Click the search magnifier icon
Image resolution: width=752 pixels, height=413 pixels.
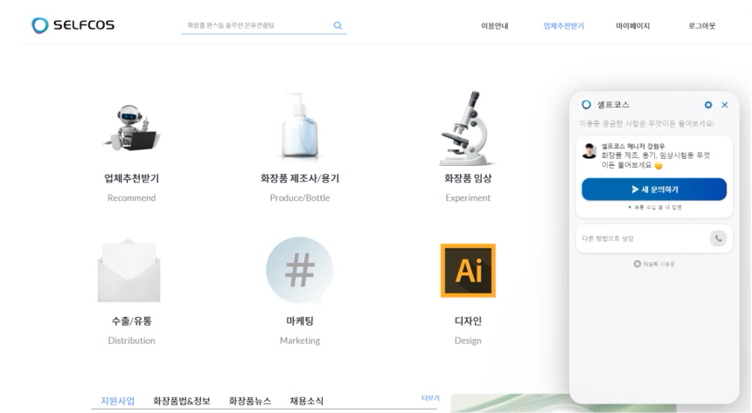[x=338, y=26]
